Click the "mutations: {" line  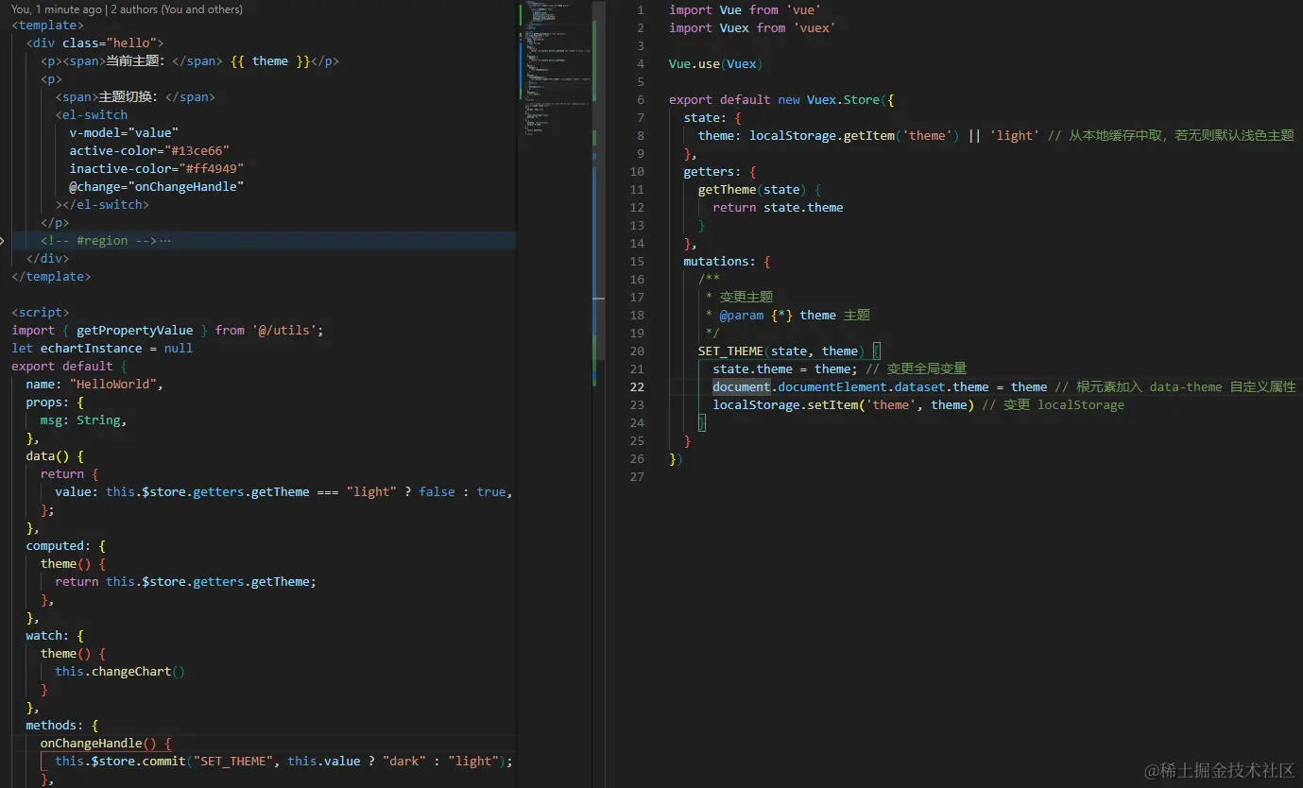click(x=728, y=262)
